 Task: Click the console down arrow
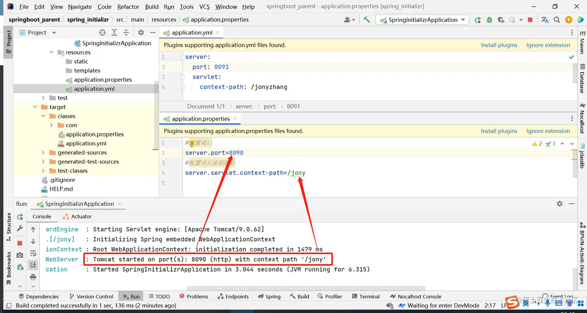(x=33, y=241)
